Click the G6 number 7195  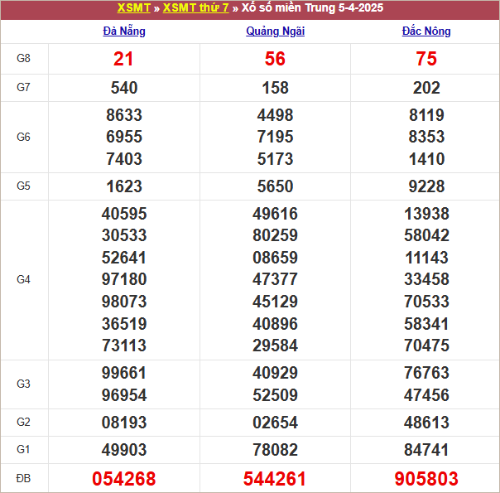coord(275,137)
